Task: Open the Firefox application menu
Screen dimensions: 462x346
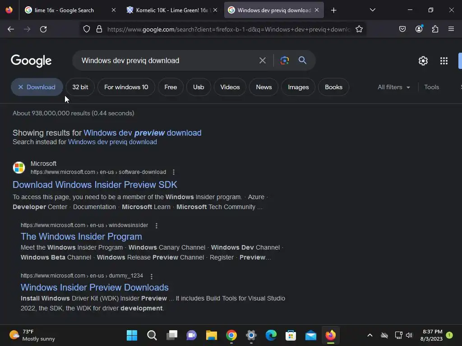Action: pyautogui.click(x=451, y=29)
